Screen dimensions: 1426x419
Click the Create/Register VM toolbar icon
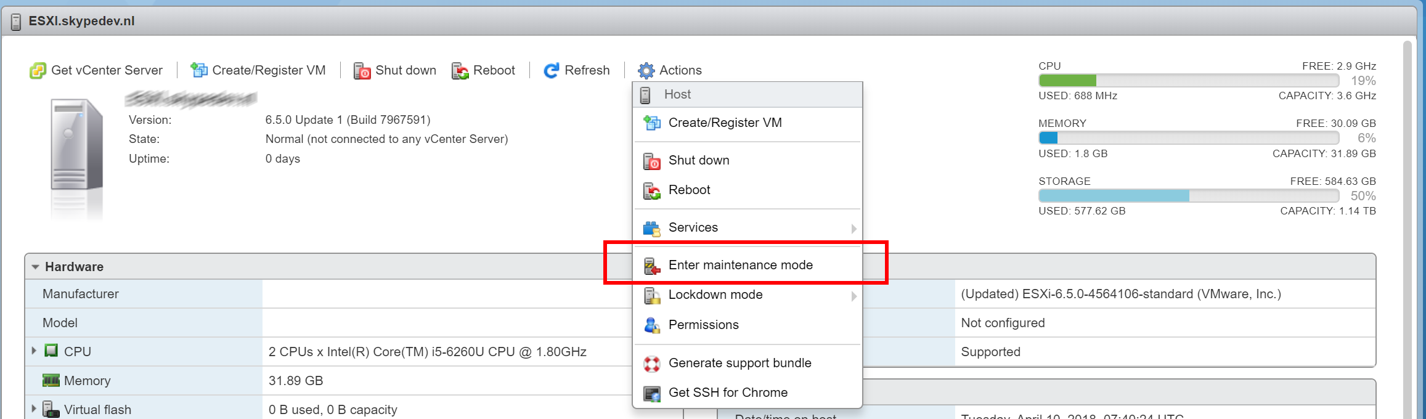pyautogui.click(x=198, y=70)
